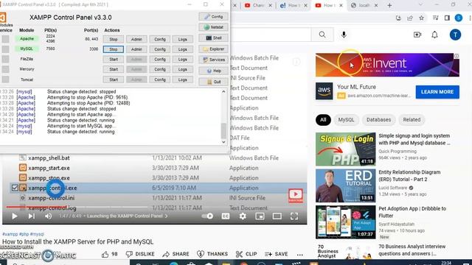This screenshot has width=472, height=265.
Task: Click the AWS re:Invent banner ad
Action: coord(387,65)
